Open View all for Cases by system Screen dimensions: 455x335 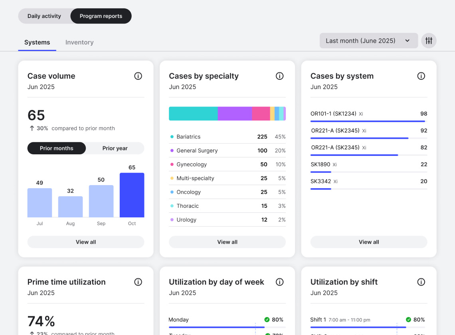368,242
